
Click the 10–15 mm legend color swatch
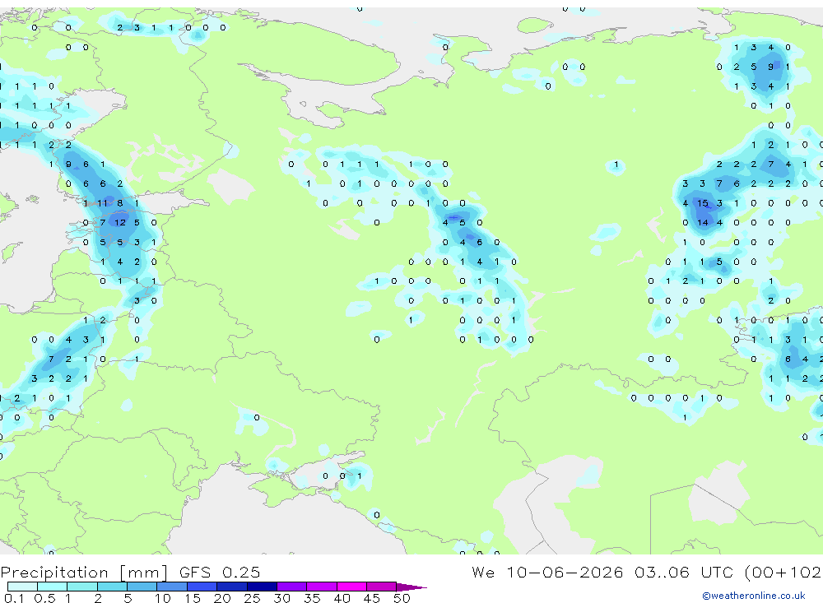tap(172, 587)
